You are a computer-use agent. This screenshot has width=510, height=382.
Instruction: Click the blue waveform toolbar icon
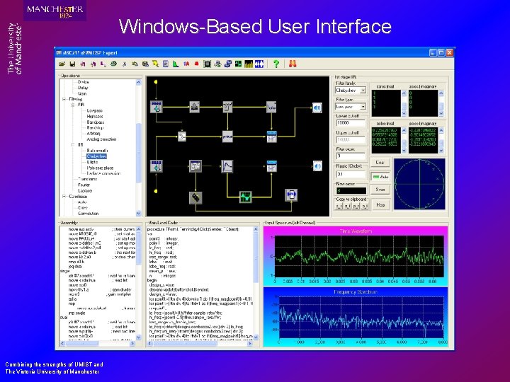[x=259, y=64]
